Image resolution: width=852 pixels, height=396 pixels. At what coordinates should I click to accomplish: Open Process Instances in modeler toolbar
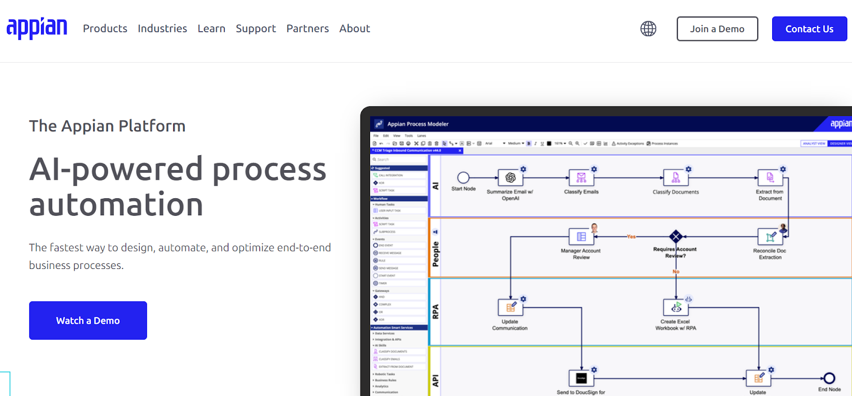coord(662,144)
